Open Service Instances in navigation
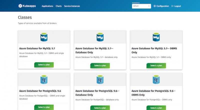 click(72, 6)
